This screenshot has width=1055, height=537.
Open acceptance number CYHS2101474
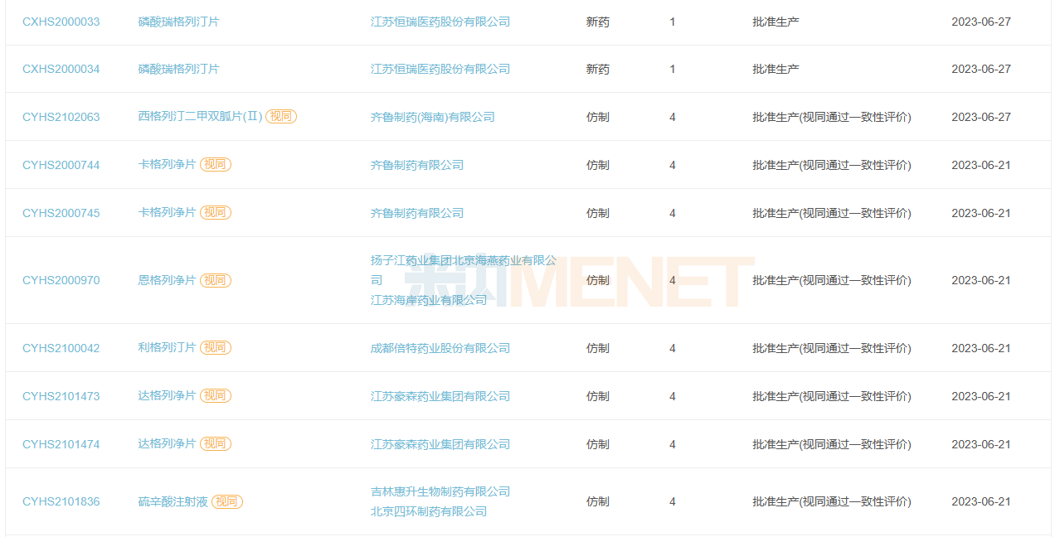tap(61, 444)
